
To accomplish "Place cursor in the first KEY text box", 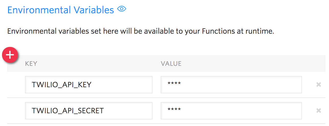I will [89, 85].
